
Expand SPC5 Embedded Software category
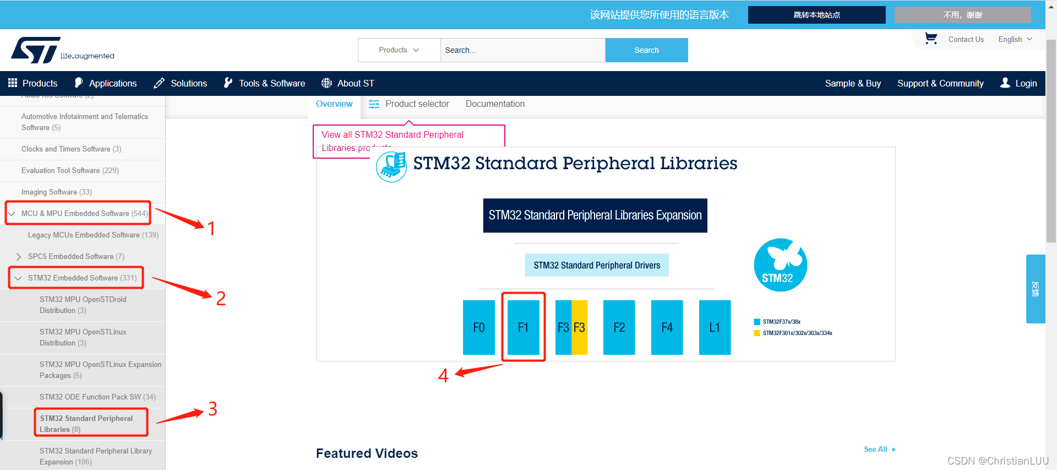tap(19, 257)
